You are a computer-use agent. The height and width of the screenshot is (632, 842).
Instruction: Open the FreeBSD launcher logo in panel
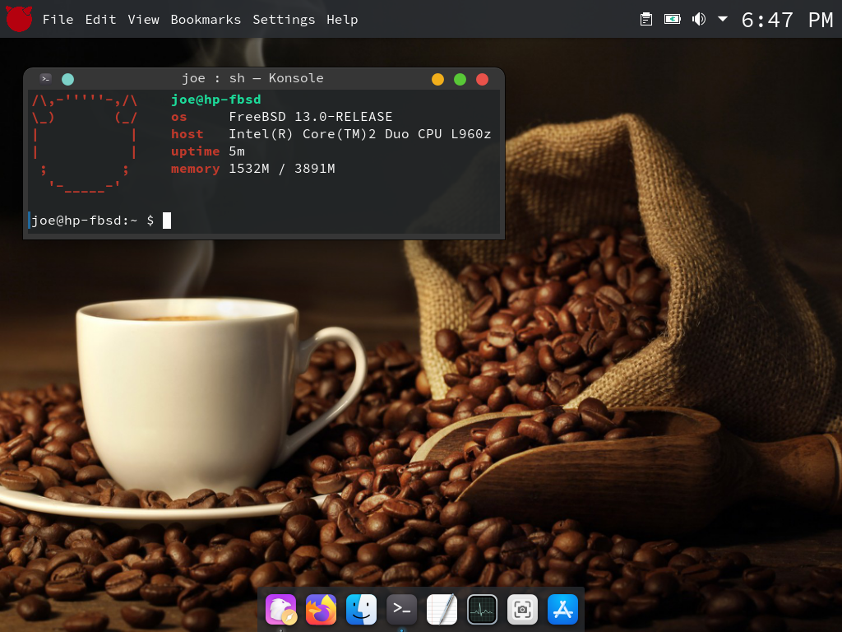point(19,19)
